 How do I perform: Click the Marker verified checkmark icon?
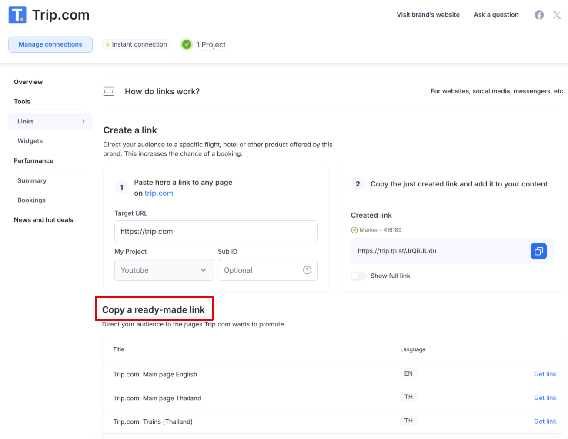tap(354, 230)
